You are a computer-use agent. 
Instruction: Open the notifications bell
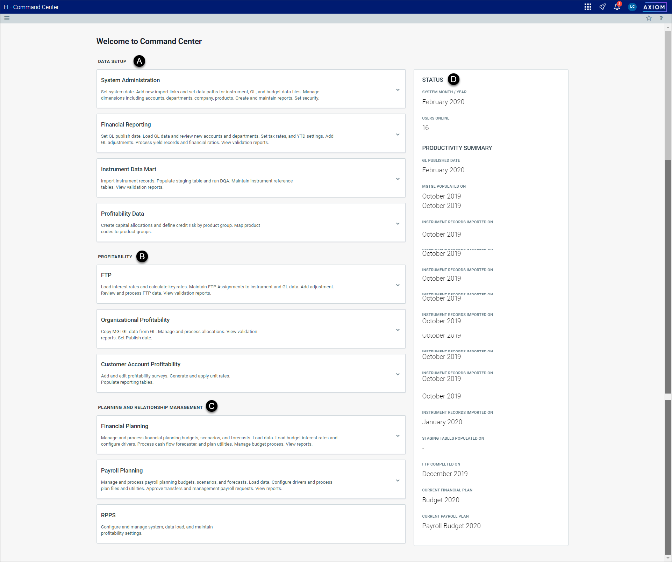(617, 7)
